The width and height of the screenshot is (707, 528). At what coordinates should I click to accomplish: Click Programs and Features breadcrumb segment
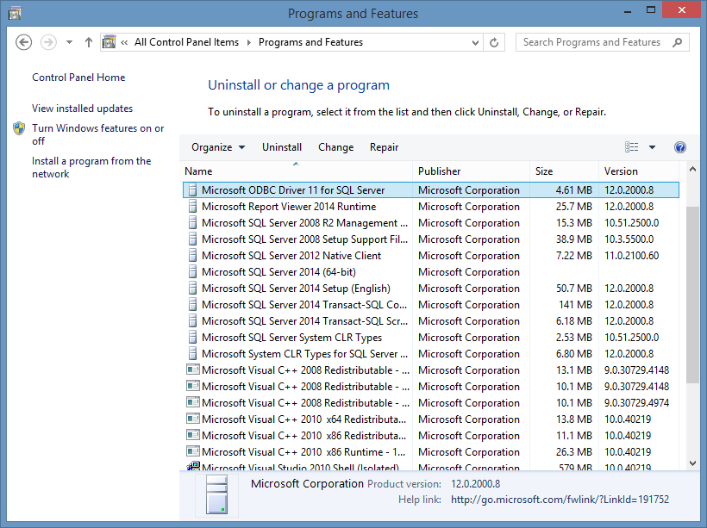tap(310, 42)
